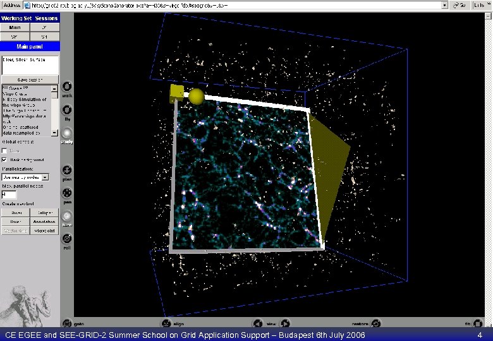Click the page icon in address bar
This screenshot has width=493, height=341.
[27, 5]
